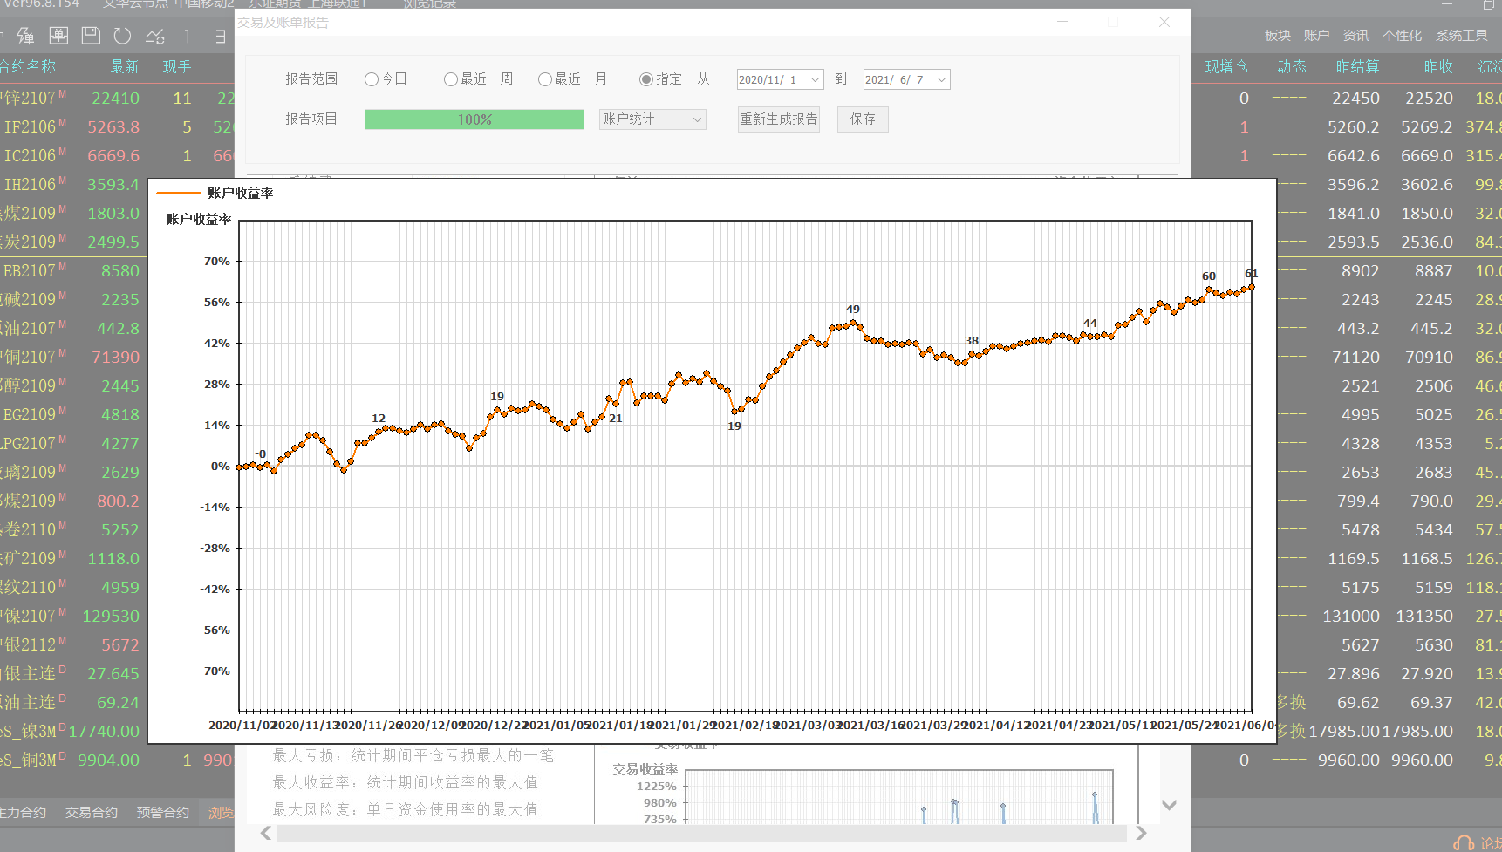Click the 100% report progress bar
Viewport: 1502px width, 852px height.
pos(474,119)
